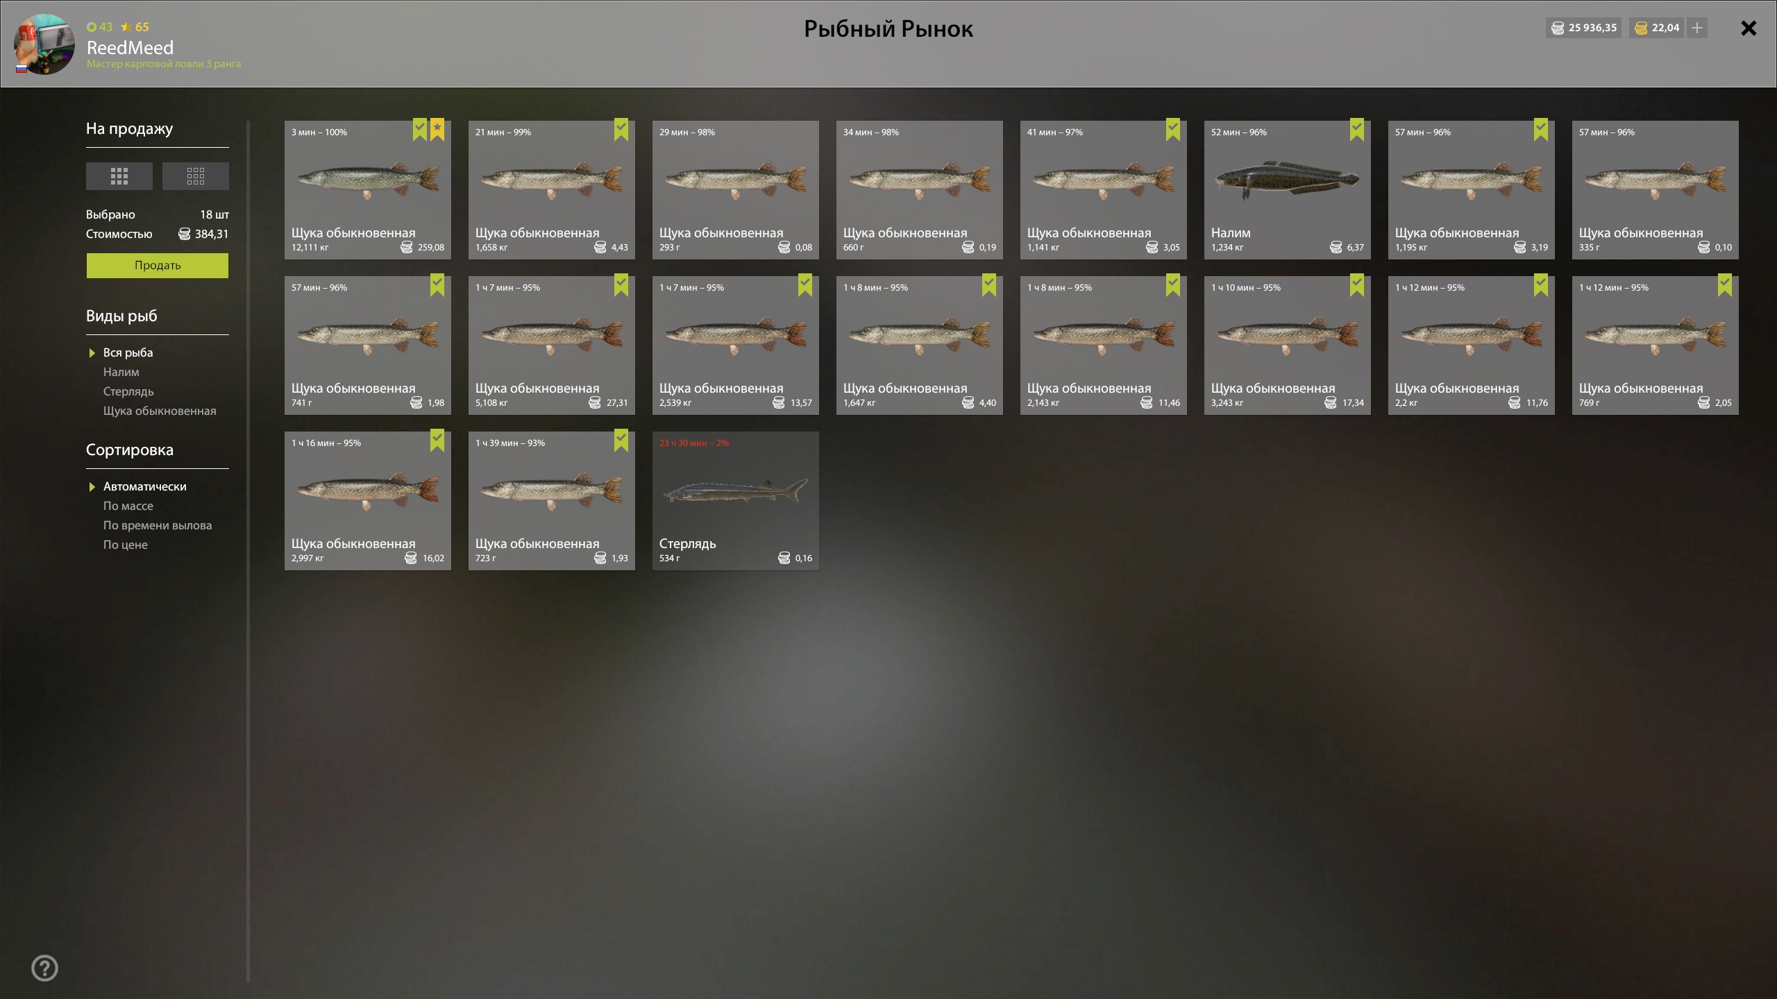Toggle selection checkmark on the 5,108 кг pike

(621, 284)
